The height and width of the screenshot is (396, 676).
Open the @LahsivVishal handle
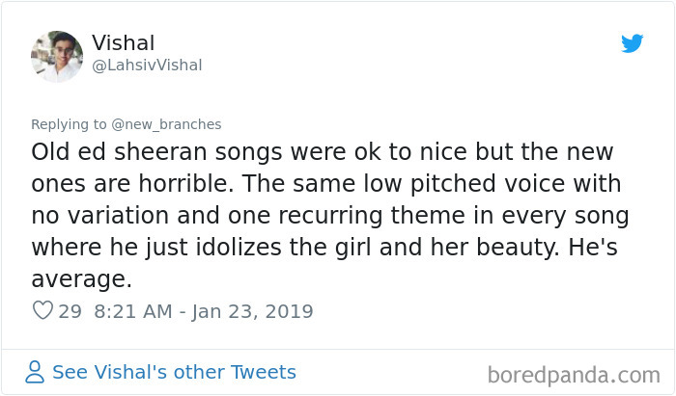point(147,66)
